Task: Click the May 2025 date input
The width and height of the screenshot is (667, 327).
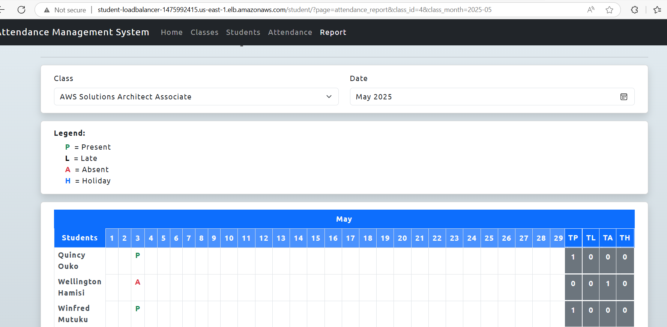Action: (x=492, y=97)
